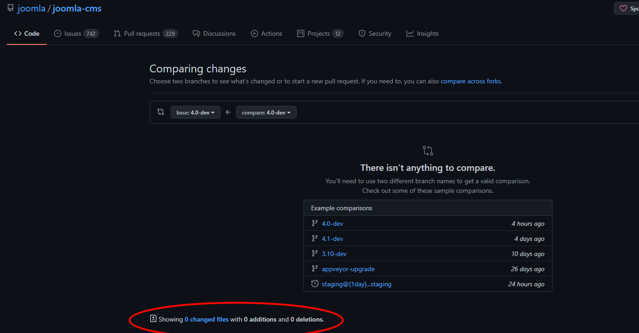The height and width of the screenshot is (333, 639).
Task: Click the diff file icon before Showing
Action: (153, 318)
